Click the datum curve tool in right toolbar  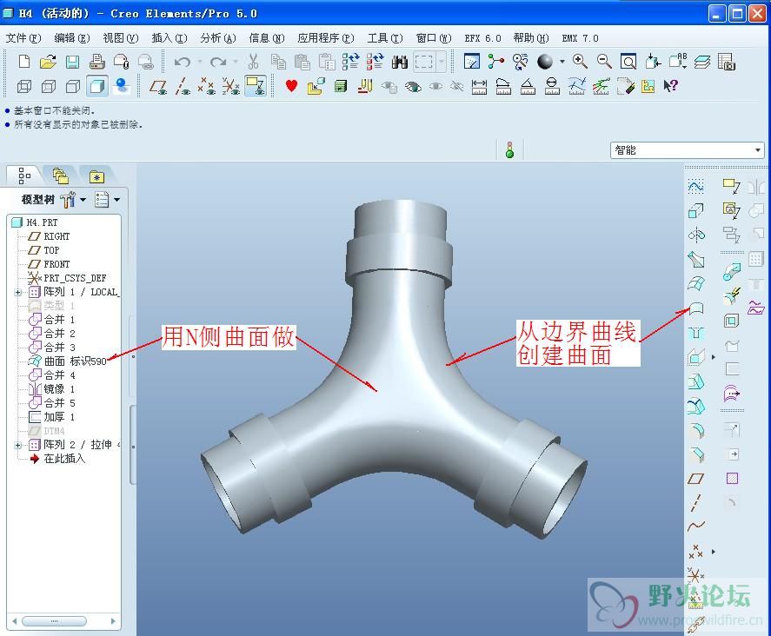(x=696, y=527)
